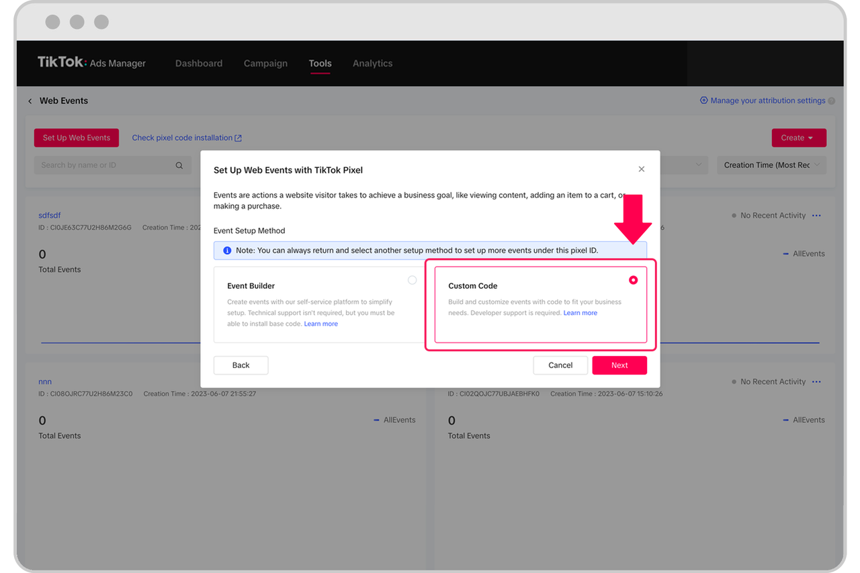The height and width of the screenshot is (573, 860).
Task: Open the Custom Code Learn more link
Action: click(580, 312)
